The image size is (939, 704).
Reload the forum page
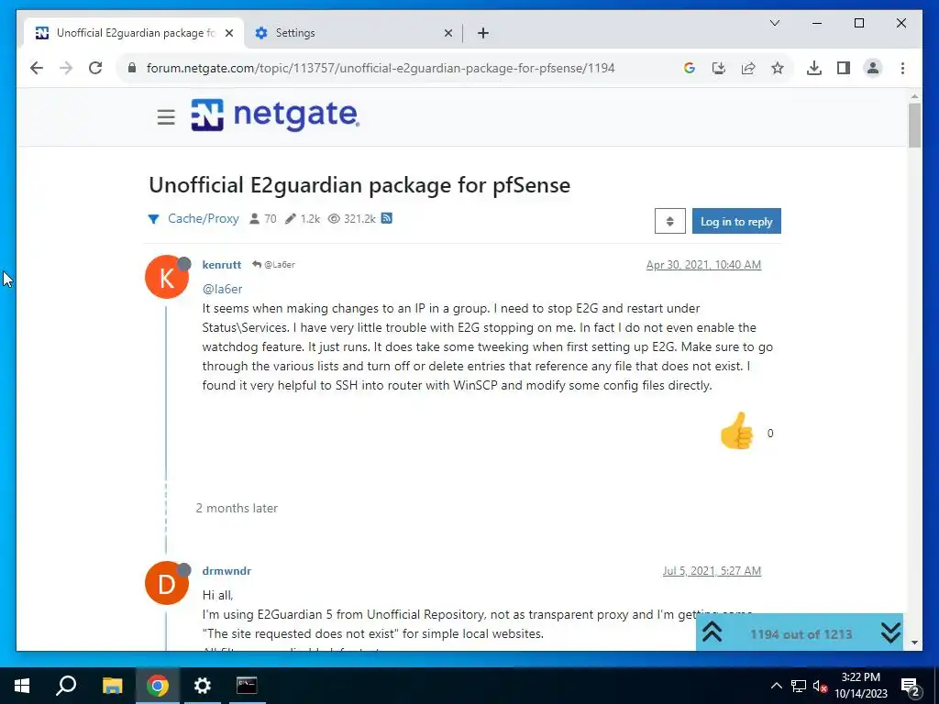click(95, 68)
